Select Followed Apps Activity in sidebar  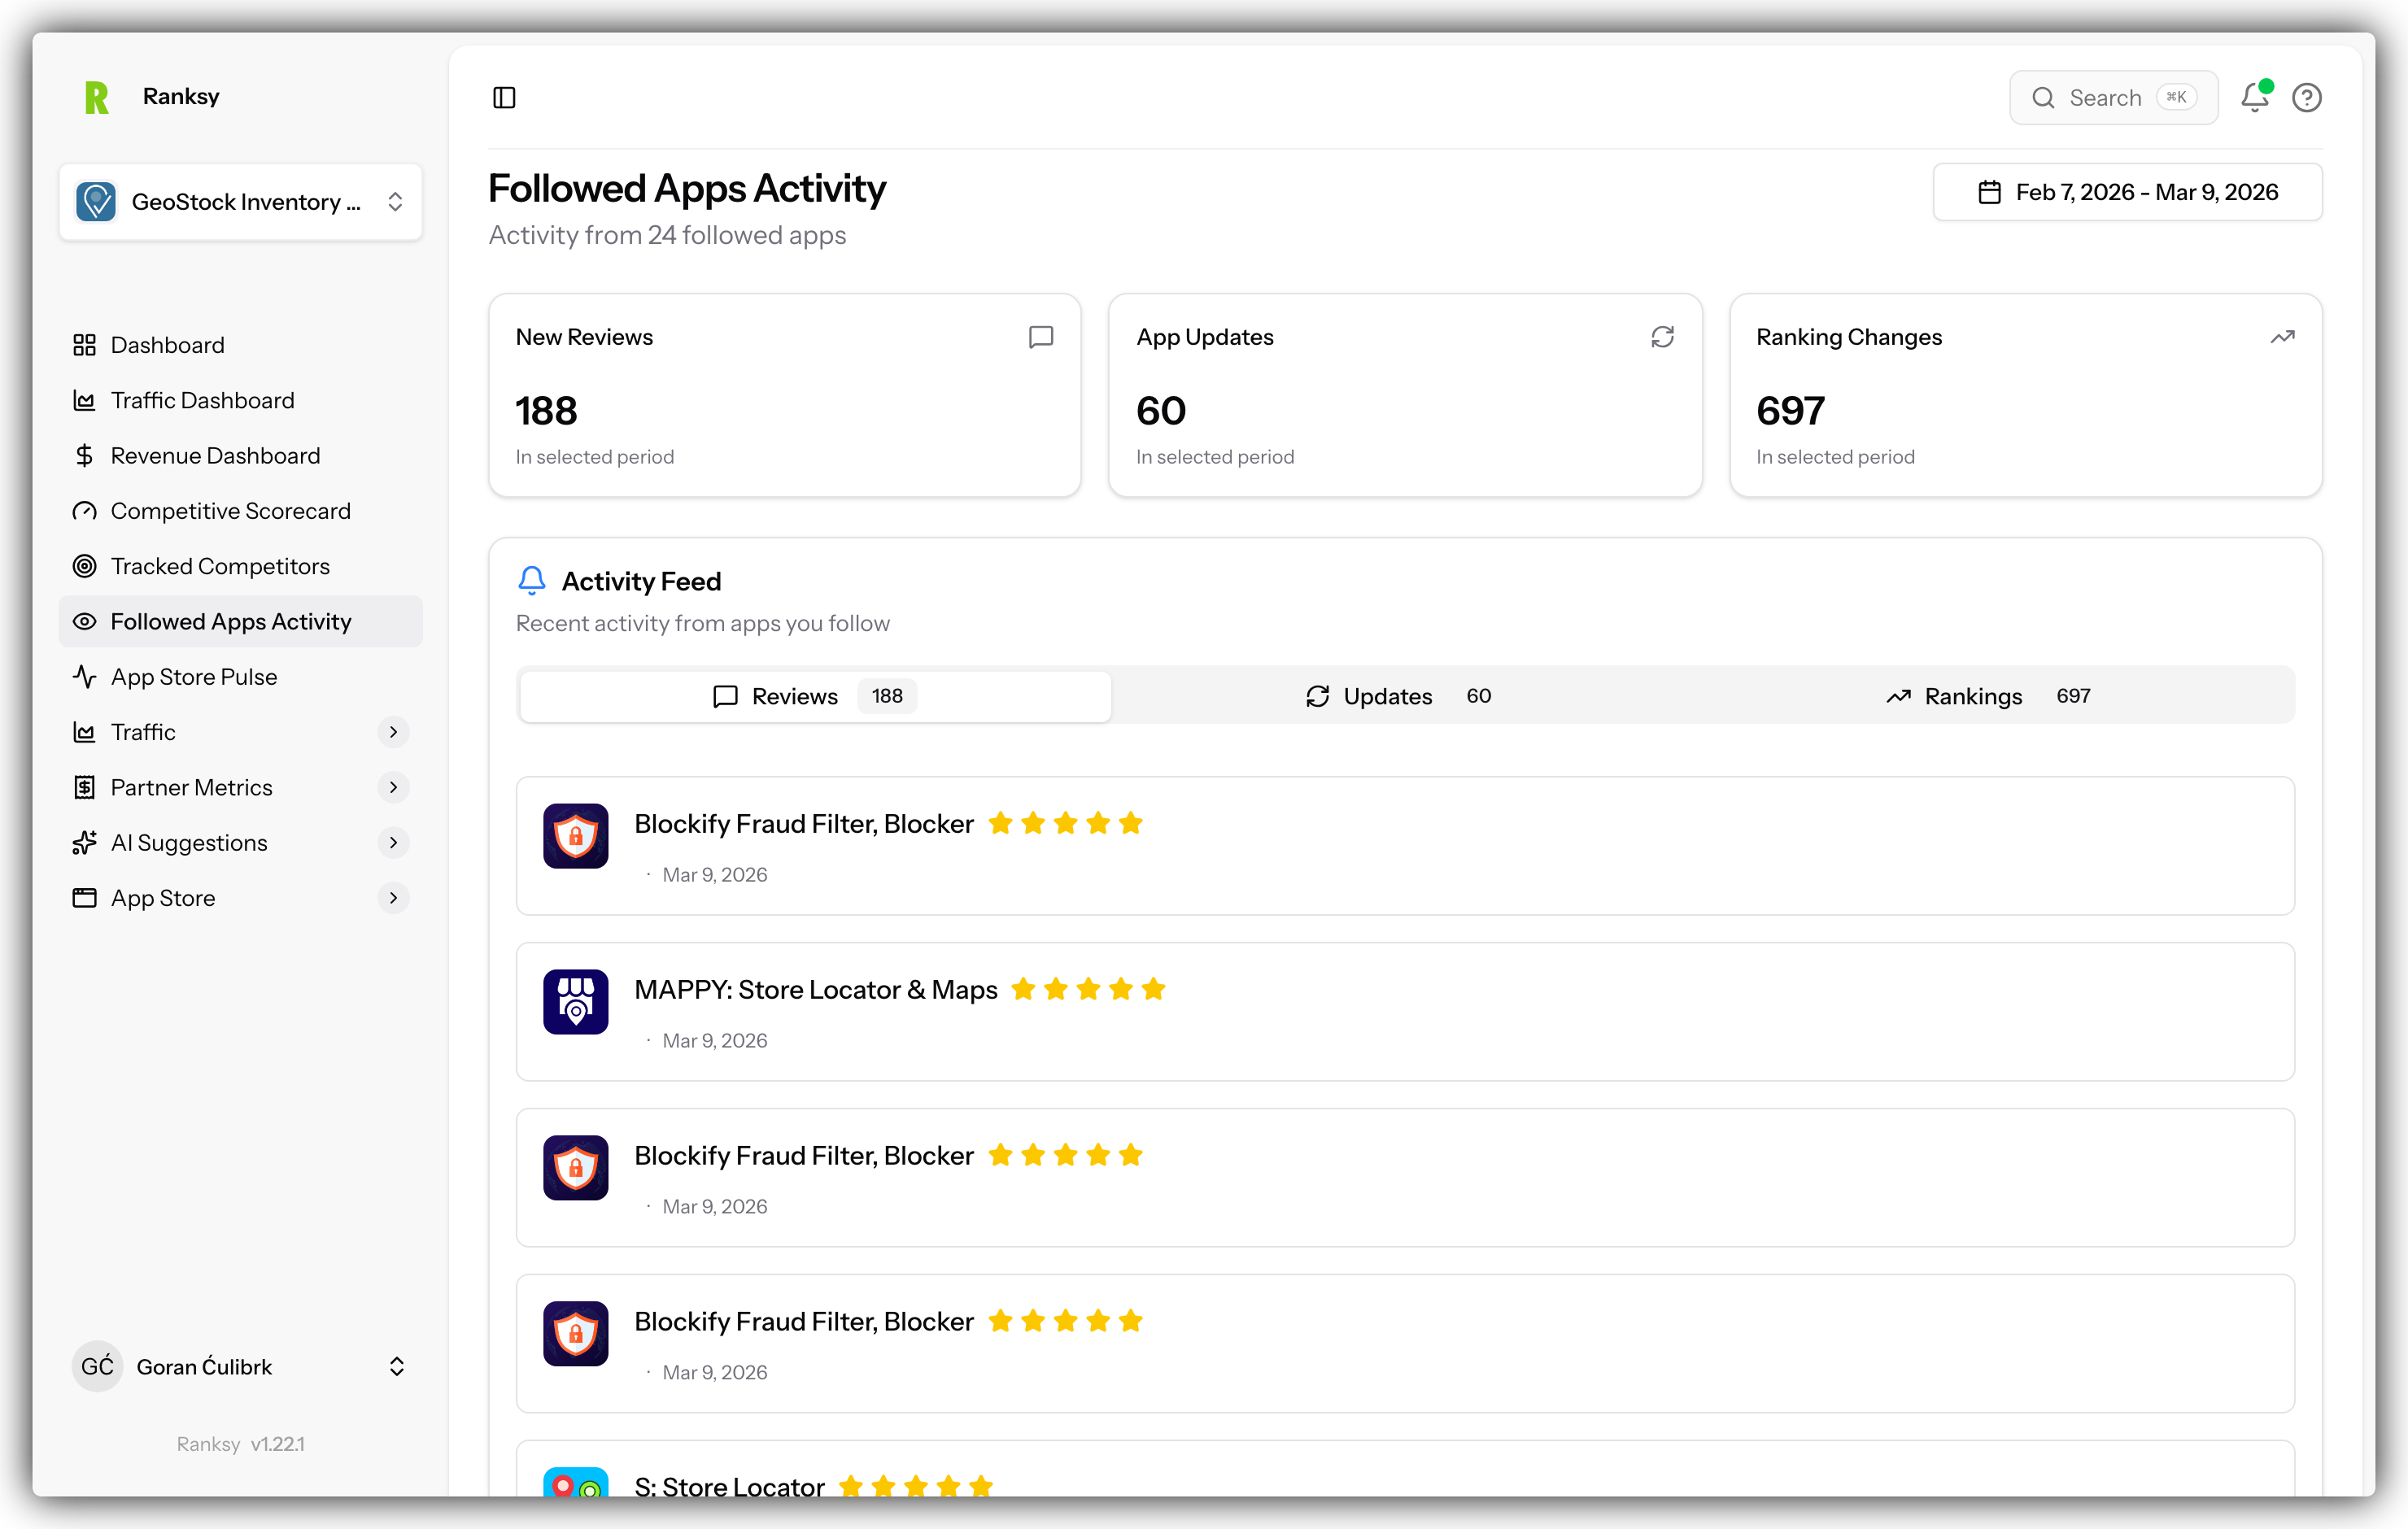pos(240,621)
